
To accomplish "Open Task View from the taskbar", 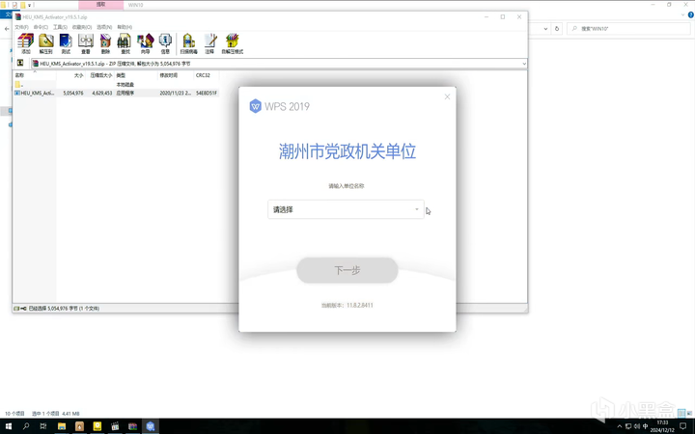I will pos(43,426).
